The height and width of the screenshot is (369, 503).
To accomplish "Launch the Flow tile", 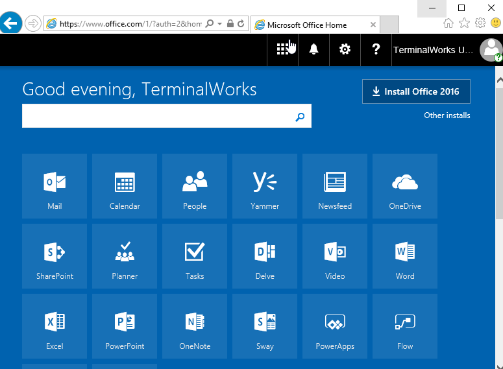I will (x=405, y=326).
